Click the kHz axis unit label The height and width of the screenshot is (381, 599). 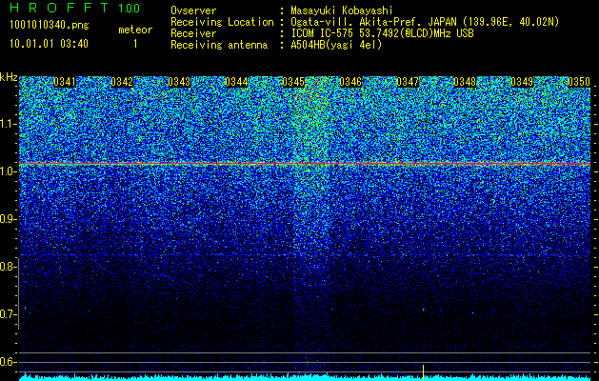[x=9, y=77]
